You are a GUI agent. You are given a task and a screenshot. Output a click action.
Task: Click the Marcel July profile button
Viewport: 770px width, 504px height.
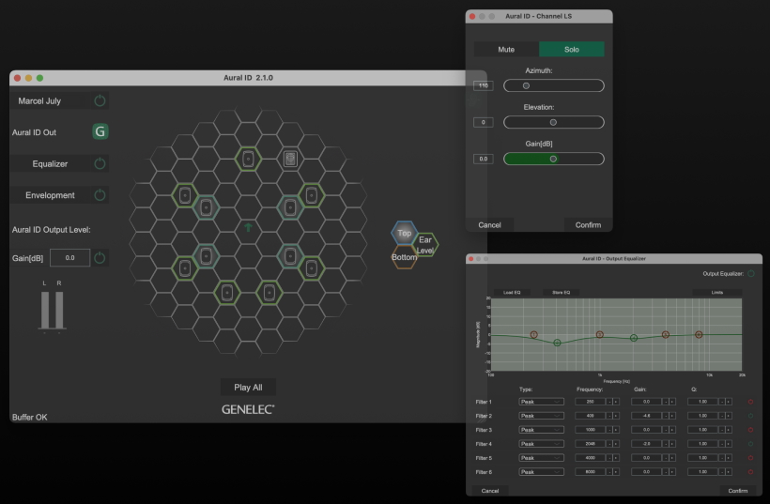click(x=39, y=100)
